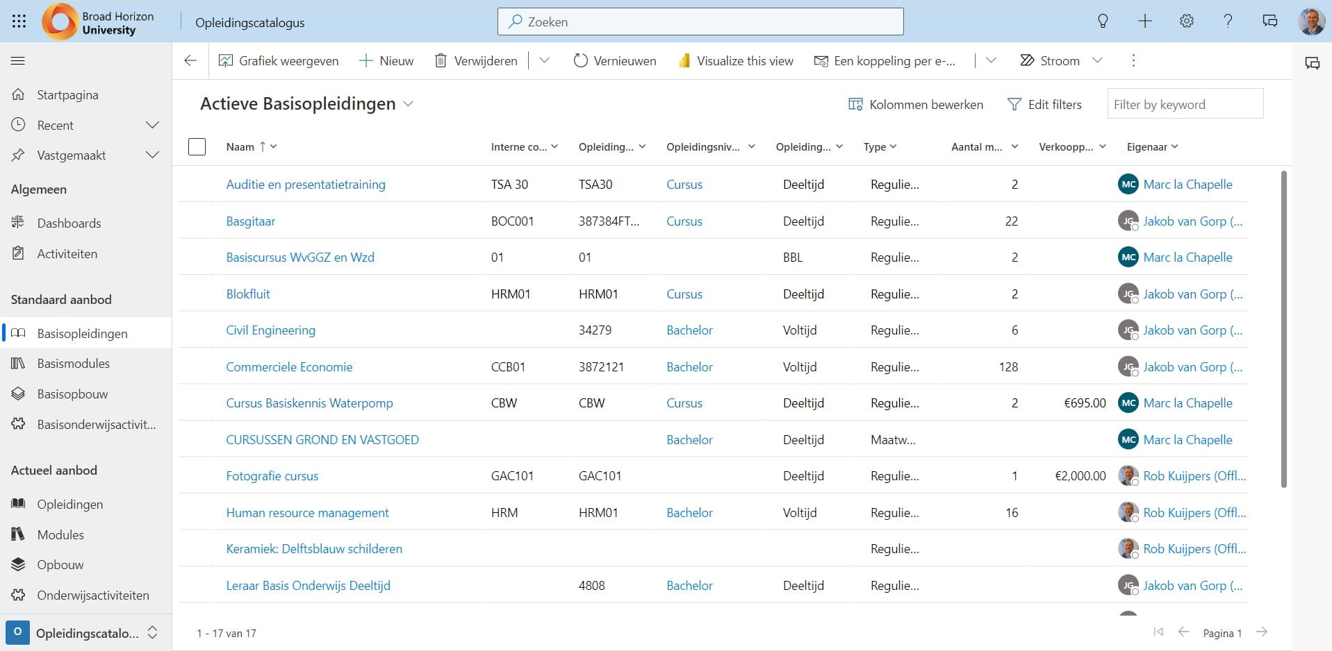
Task: Click the vertical scrollbar of the grid
Action: (x=1283, y=330)
